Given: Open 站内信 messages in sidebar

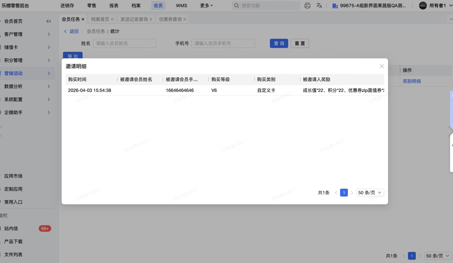Looking at the screenshot, I should (11, 228).
